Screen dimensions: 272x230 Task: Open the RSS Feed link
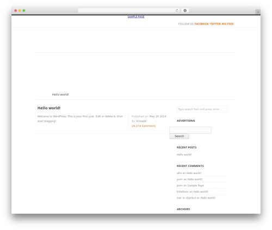[x=227, y=24]
